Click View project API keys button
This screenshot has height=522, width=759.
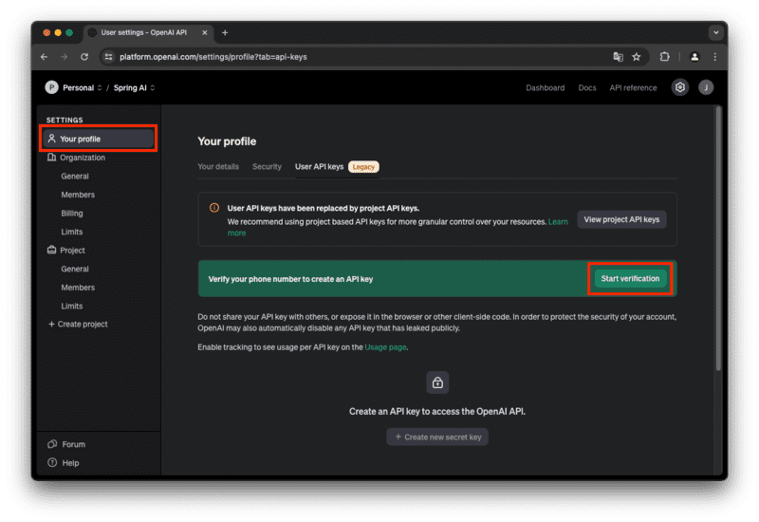pyautogui.click(x=621, y=219)
